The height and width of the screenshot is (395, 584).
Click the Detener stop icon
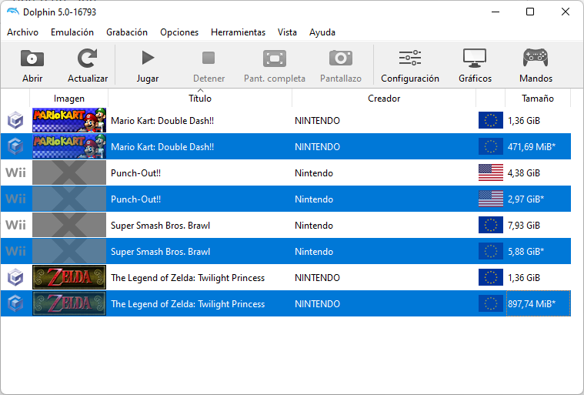[209, 58]
